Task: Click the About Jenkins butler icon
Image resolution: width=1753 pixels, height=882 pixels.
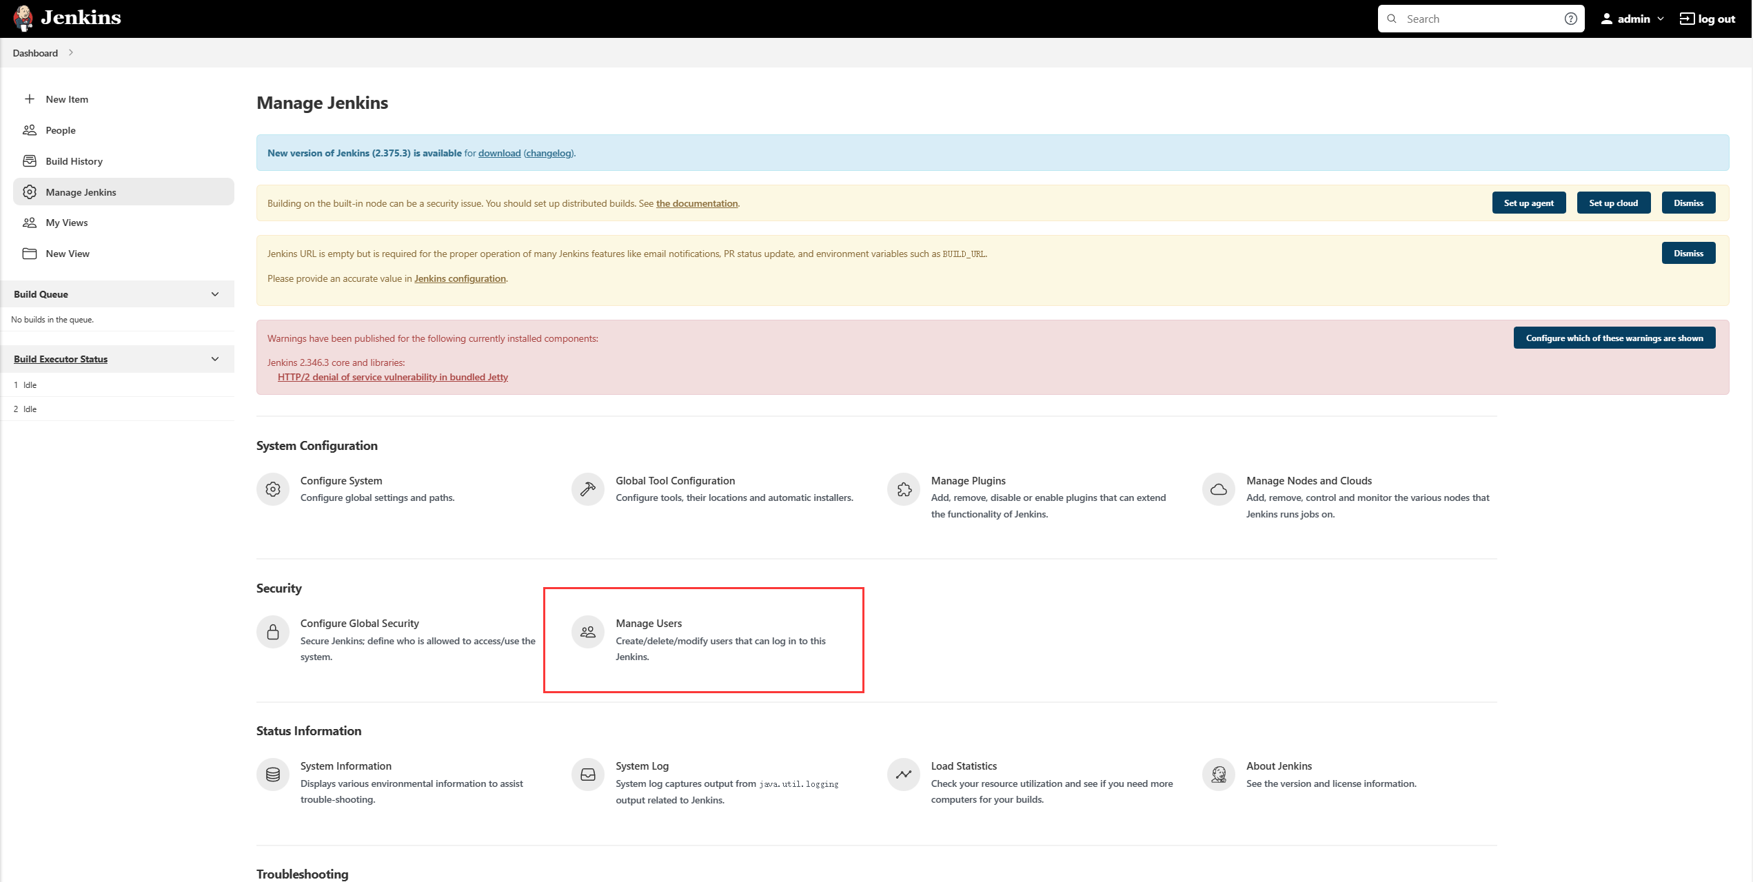Action: [1219, 775]
